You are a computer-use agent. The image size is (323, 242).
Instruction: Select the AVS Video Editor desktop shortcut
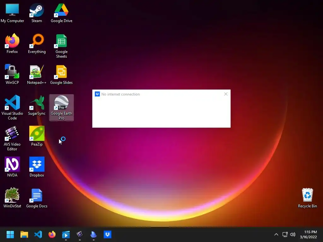12,138
